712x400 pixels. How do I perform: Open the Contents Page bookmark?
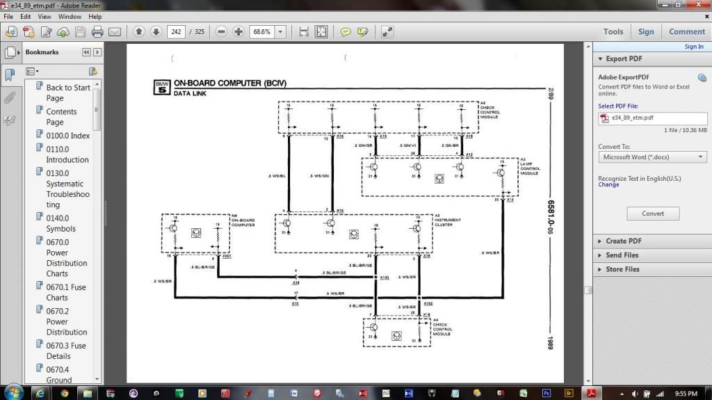(61, 117)
